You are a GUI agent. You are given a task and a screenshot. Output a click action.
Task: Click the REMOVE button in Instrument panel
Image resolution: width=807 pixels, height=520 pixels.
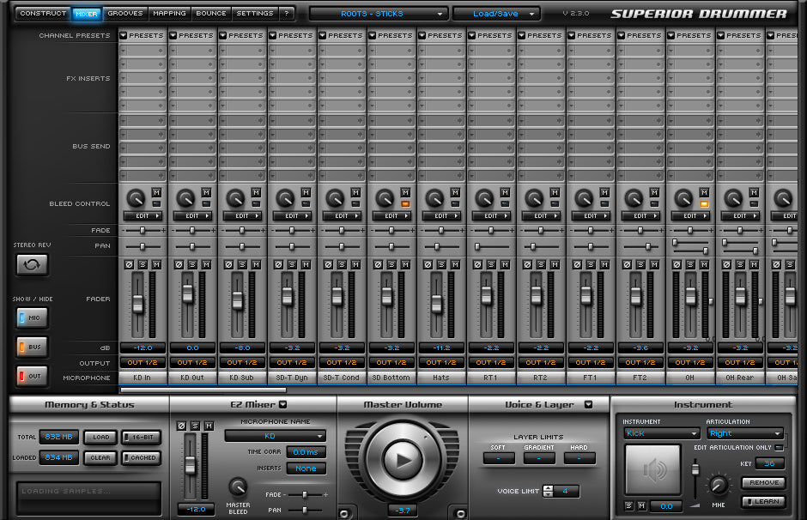click(762, 483)
